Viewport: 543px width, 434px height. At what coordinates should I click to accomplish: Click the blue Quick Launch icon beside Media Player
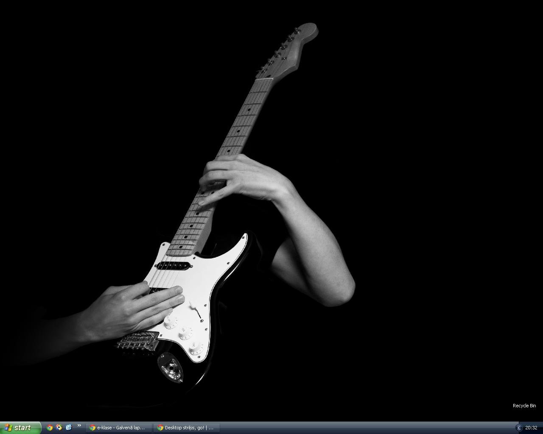69,428
